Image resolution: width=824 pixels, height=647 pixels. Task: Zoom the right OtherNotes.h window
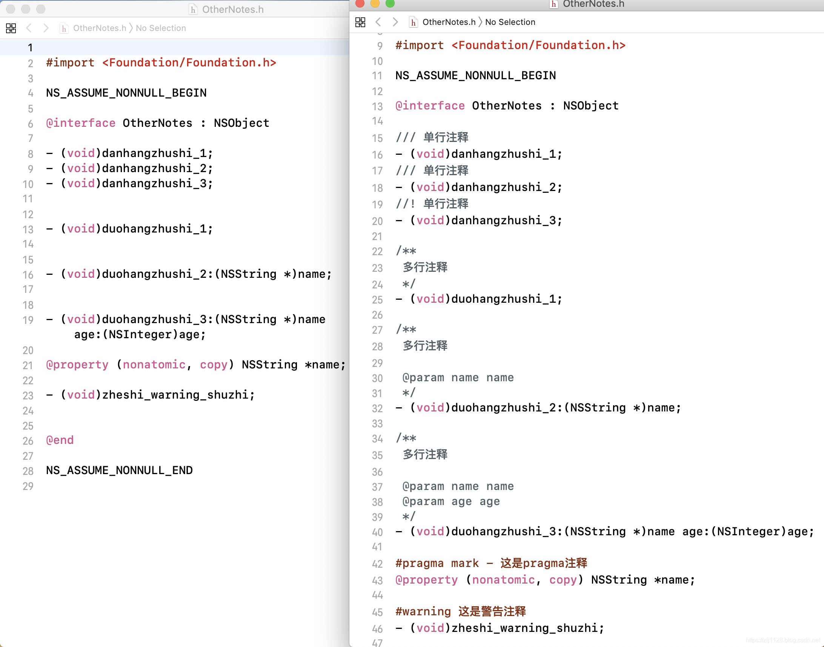[390, 3]
